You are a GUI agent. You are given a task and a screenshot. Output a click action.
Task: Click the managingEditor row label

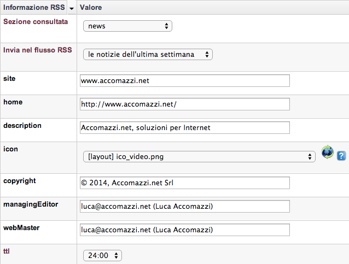tap(31, 204)
